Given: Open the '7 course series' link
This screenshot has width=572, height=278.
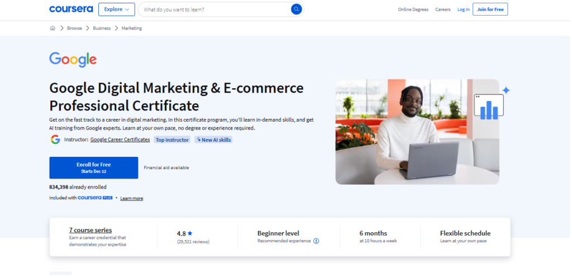Looking at the screenshot, I should click(x=90, y=230).
